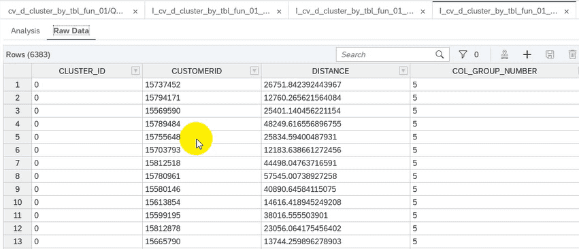Click customer ID 15789484
This screenshot has width=579, height=249.
pyautogui.click(x=163, y=124)
